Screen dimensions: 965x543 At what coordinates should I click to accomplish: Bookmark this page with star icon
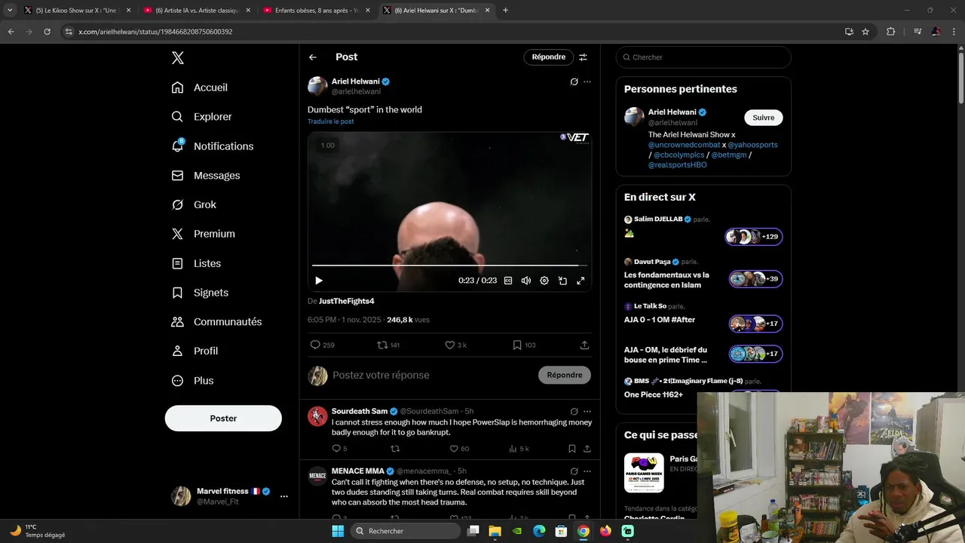coord(865,32)
